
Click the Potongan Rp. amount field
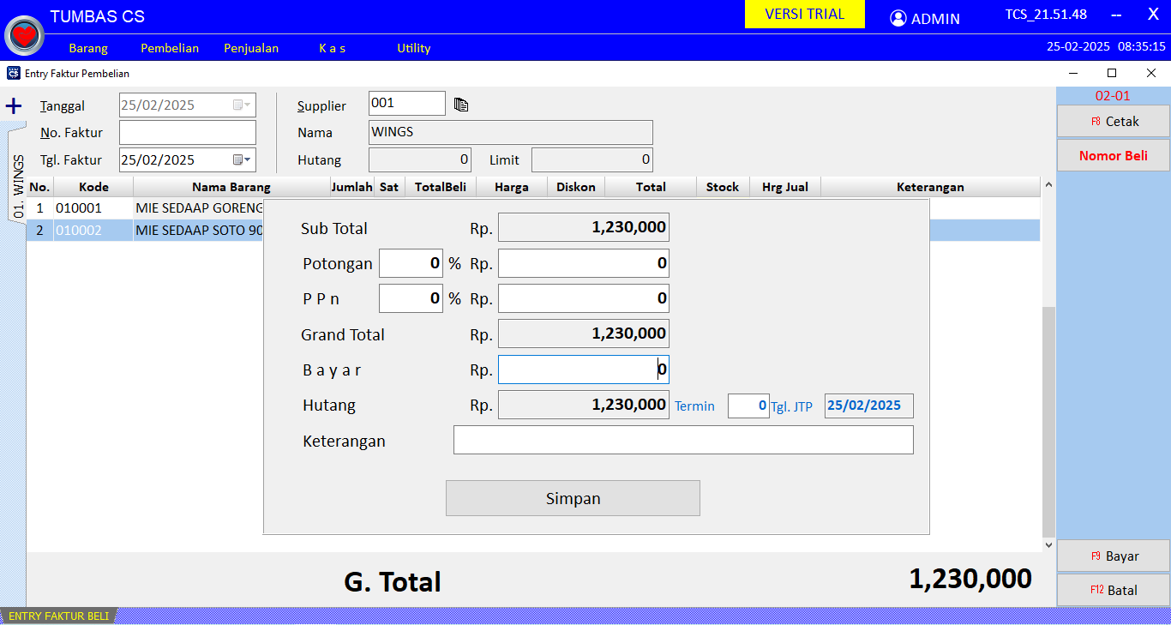click(x=583, y=263)
